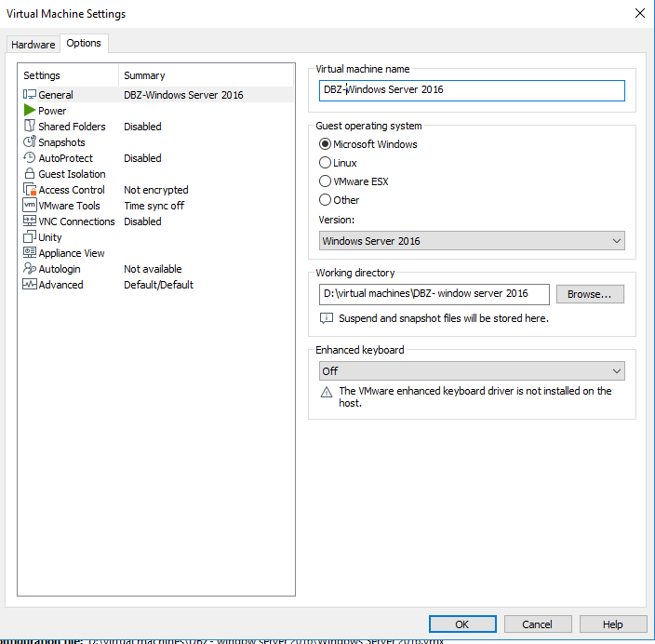This screenshot has width=655, height=644.
Task: Select the AutoProtect row label
Action: (x=65, y=158)
